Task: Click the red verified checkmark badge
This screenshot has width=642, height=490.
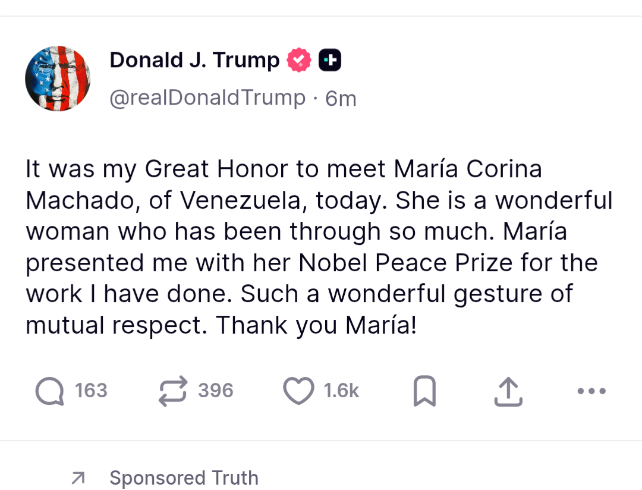Action: pyautogui.click(x=300, y=60)
